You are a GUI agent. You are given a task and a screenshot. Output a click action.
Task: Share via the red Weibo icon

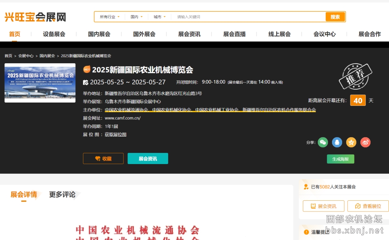[x=366, y=142]
